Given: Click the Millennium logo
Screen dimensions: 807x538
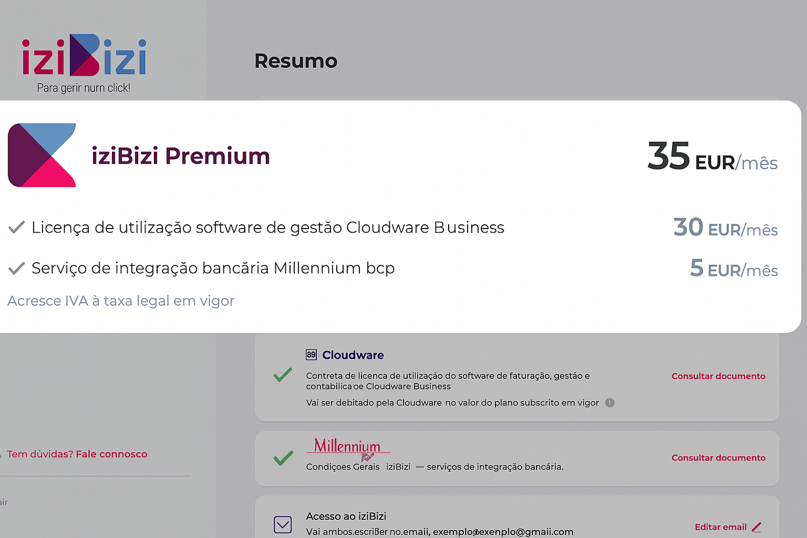Looking at the screenshot, I should [348, 447].
